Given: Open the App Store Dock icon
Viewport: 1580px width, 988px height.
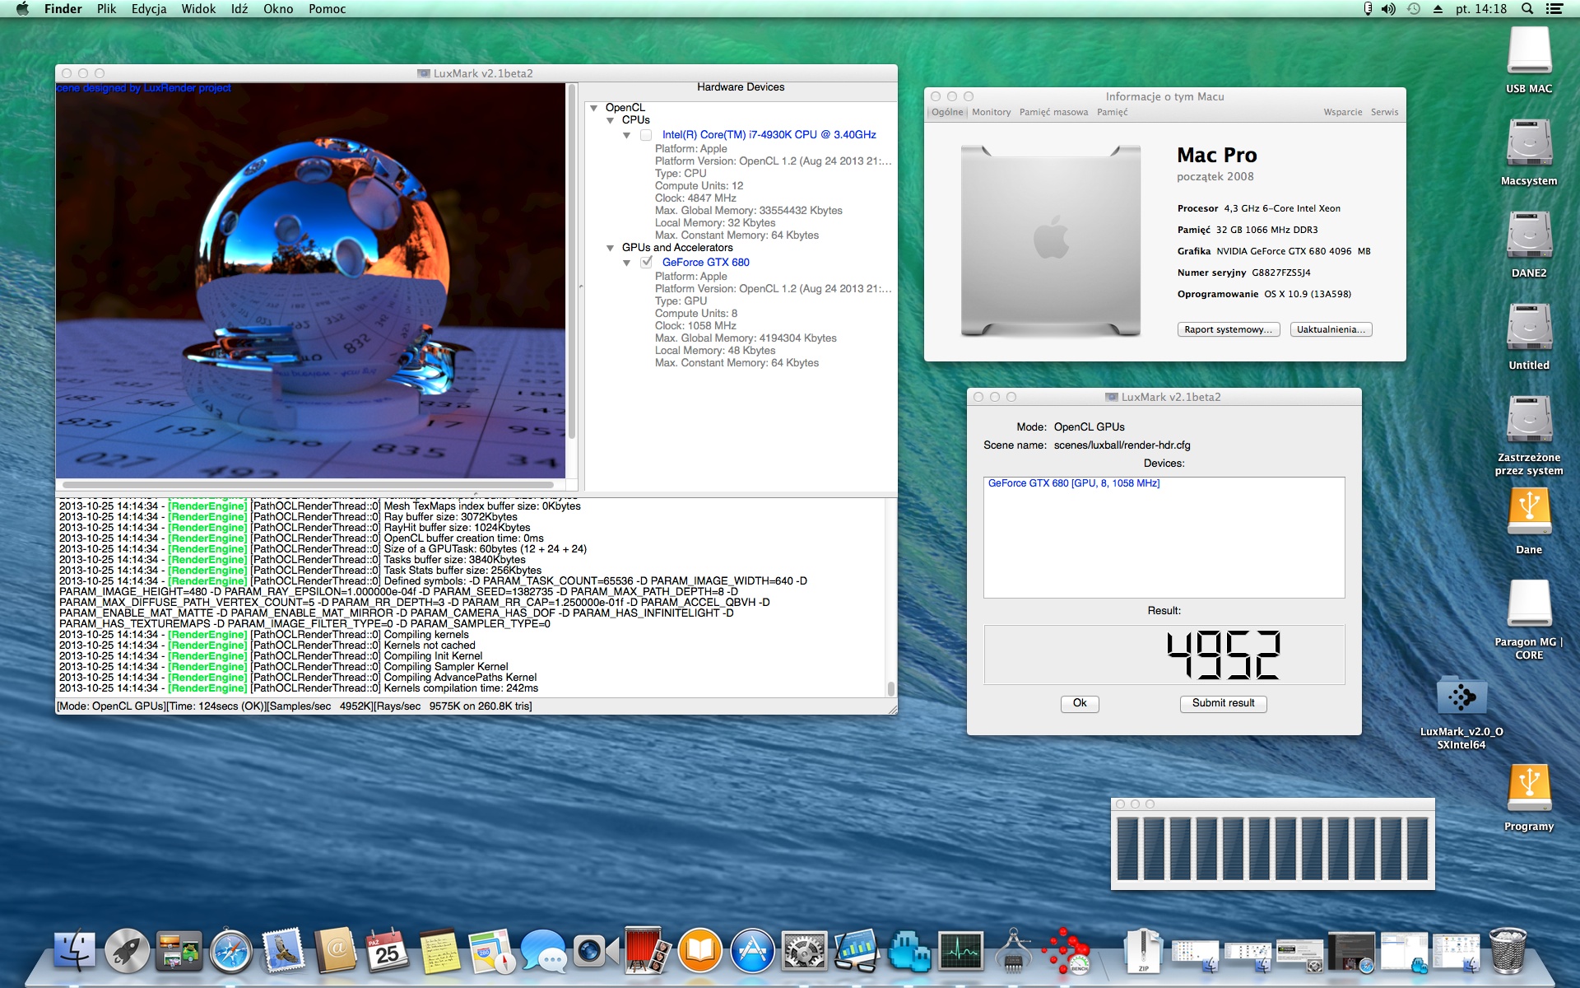Looking at the screenshot, I should [x=752, y=951].
